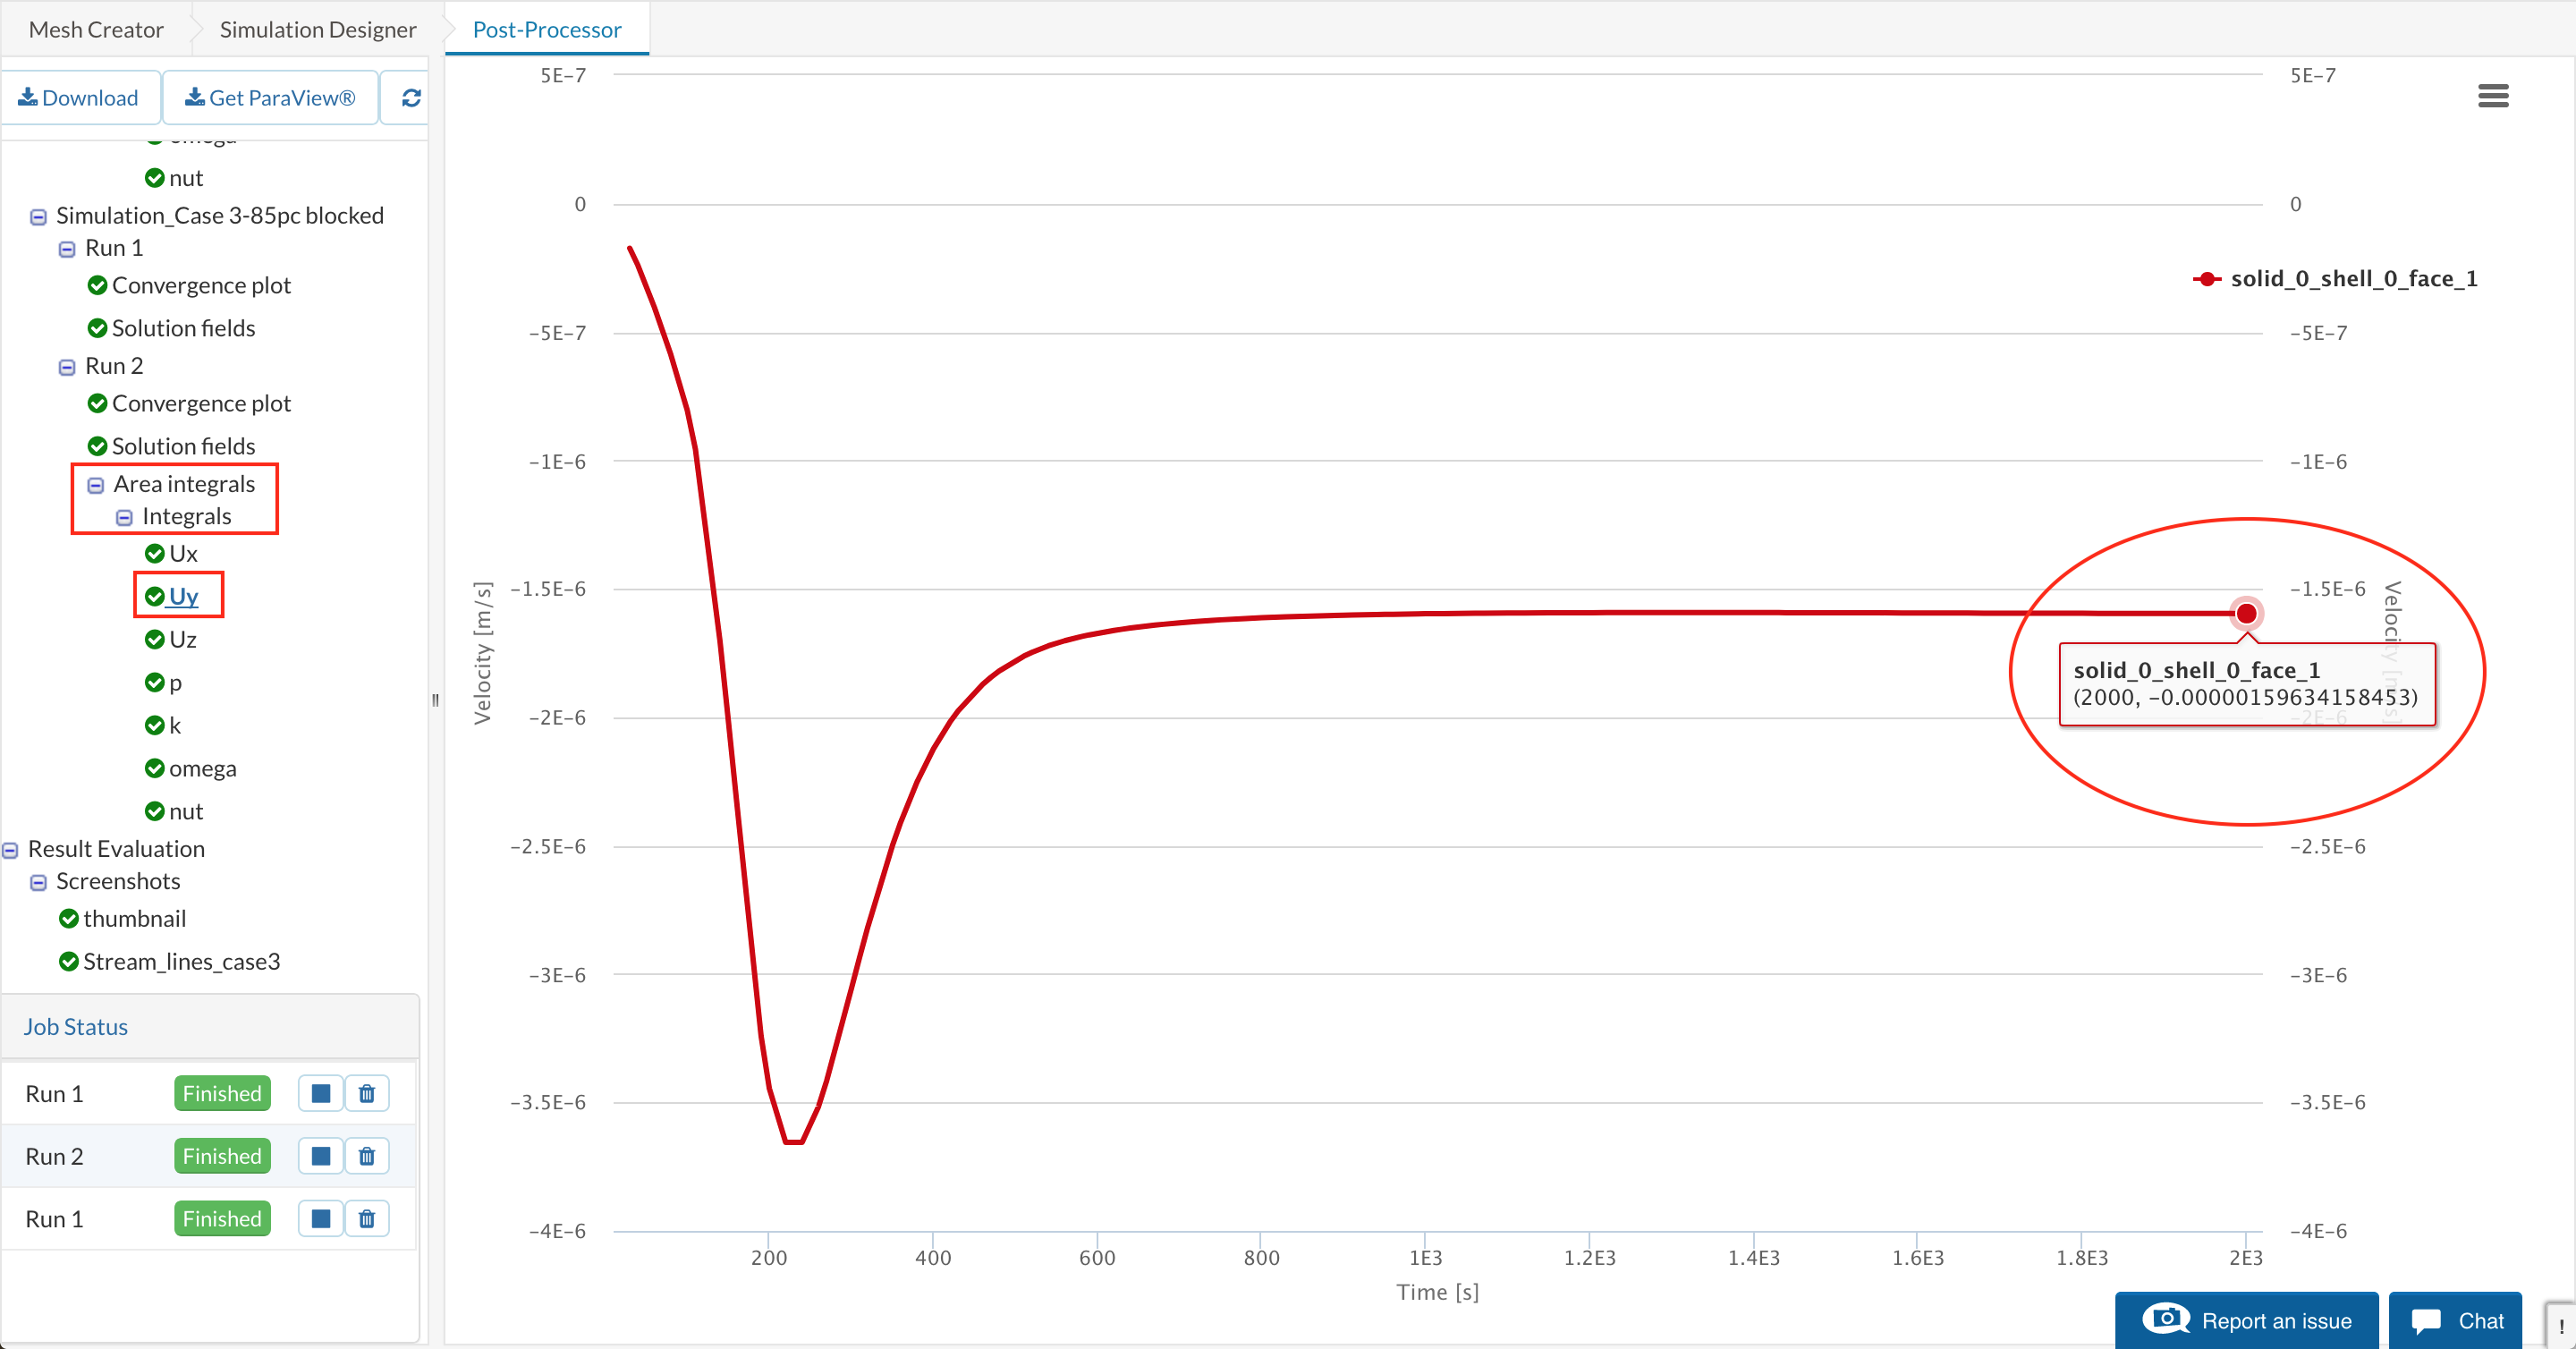Toggle solid_0_shell_0_face_1 legend series
The width and height of the screenshot is (2576, 1349).
[2336, 279]
